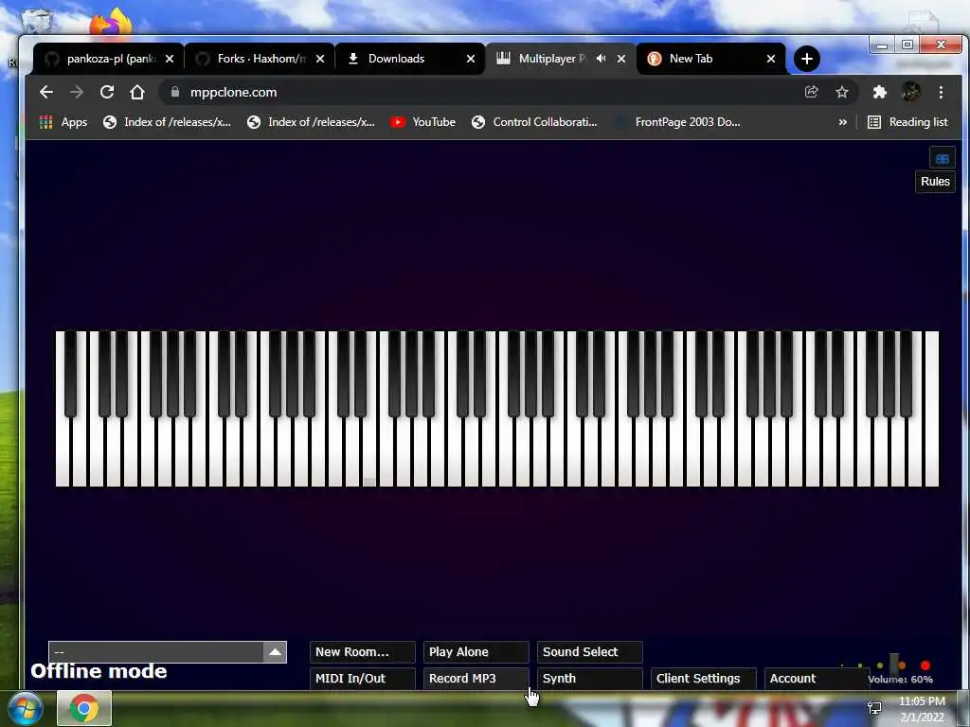Open the first Index of /releases bookmark
Image resolution: width=970 pixels, height=727 pixels.
167,122
